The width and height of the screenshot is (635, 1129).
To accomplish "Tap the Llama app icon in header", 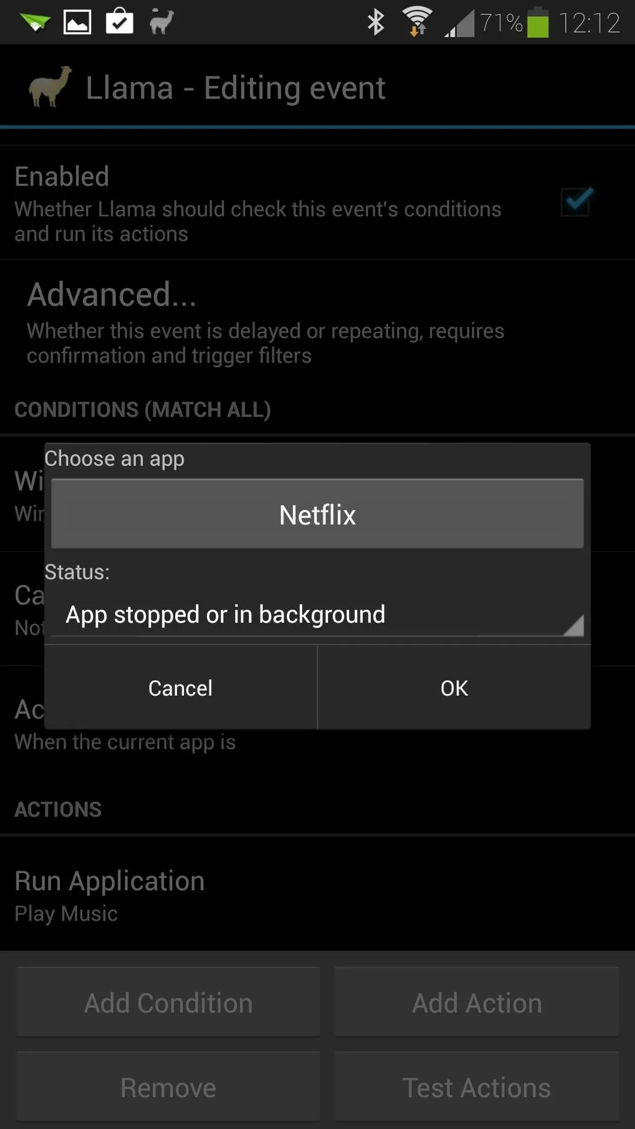I will (50, 87).
